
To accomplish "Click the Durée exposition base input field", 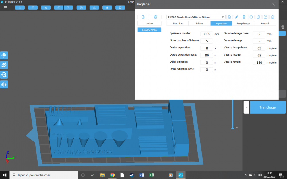I will 207,55.
